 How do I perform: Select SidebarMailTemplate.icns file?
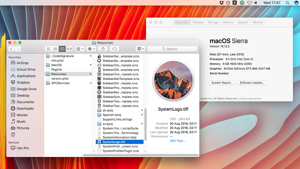tap(120, 79)
